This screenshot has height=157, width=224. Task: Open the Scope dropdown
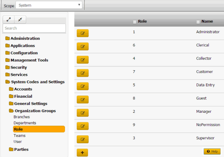50,5
